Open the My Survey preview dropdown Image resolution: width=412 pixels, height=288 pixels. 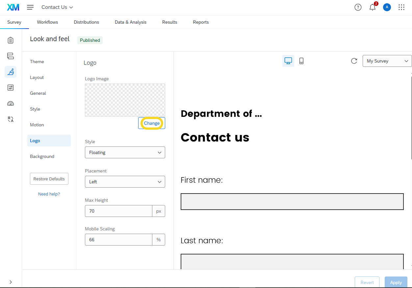coord(387,61)
